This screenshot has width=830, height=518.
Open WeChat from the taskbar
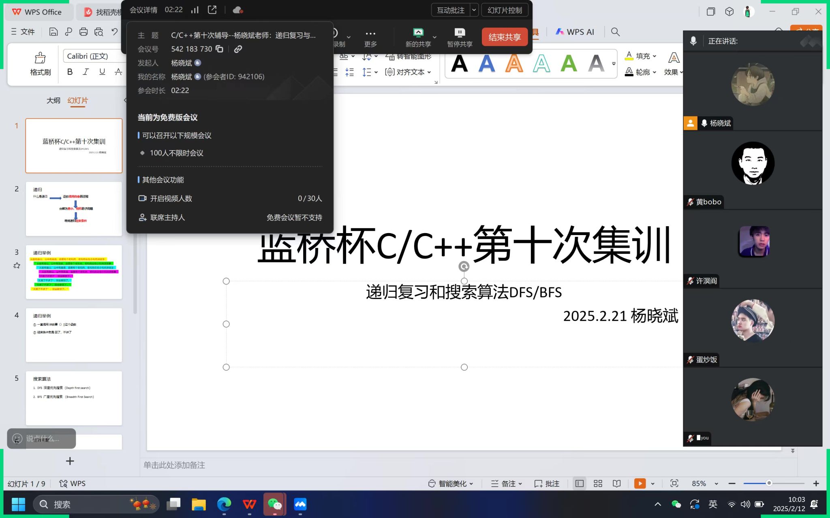275,504
